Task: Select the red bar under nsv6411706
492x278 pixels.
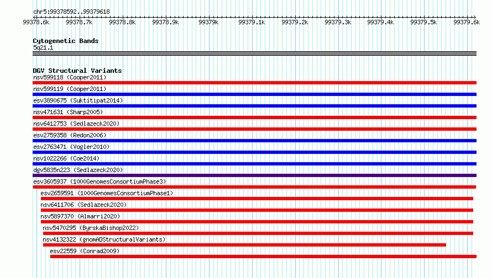Action: click(x=257, y=210)
